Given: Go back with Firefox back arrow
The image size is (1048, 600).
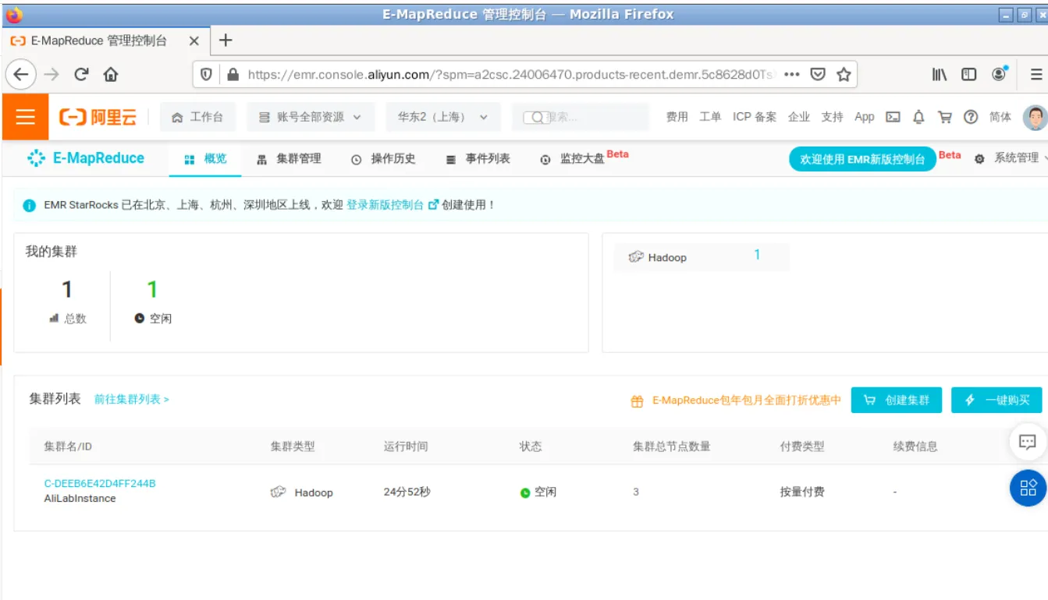Looking at the screenshot, I should (22, 74).
